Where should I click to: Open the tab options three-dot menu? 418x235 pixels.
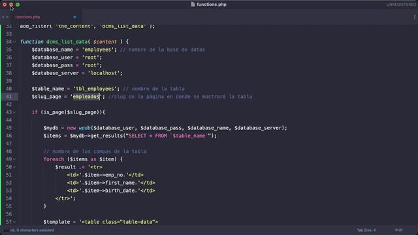tap(415, 17)
